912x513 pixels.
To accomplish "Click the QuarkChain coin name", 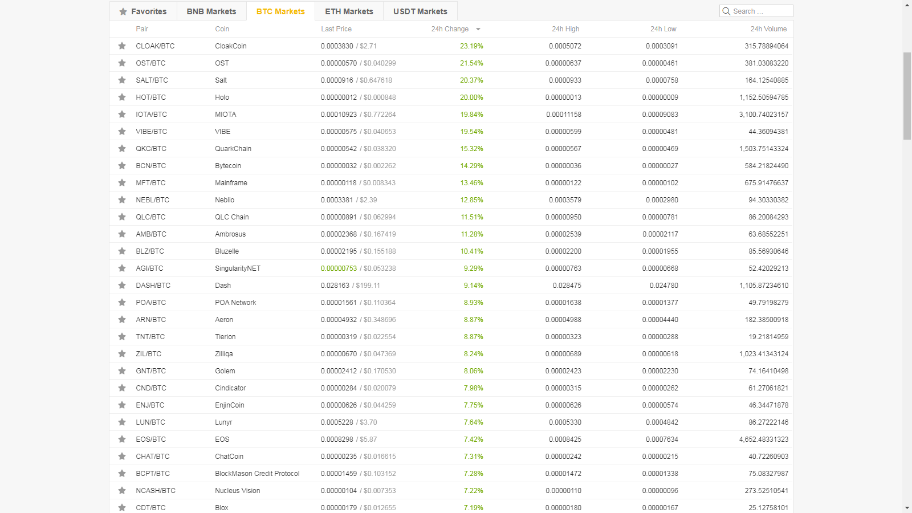I will pyautogui.click(x=233, y=149).
